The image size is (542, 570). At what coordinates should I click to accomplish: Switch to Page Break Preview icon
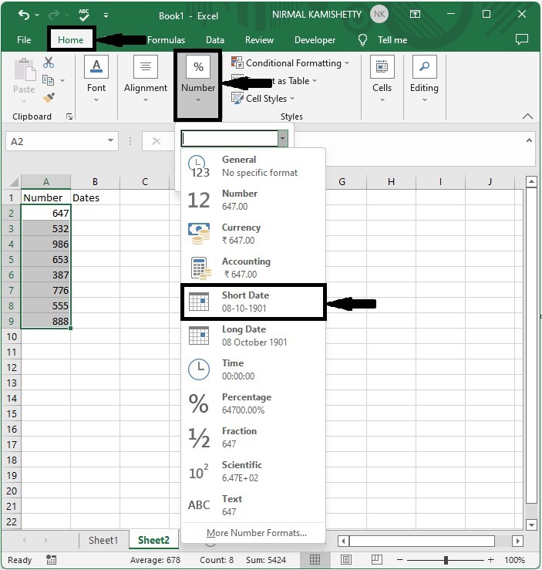[x=377, y=560]
